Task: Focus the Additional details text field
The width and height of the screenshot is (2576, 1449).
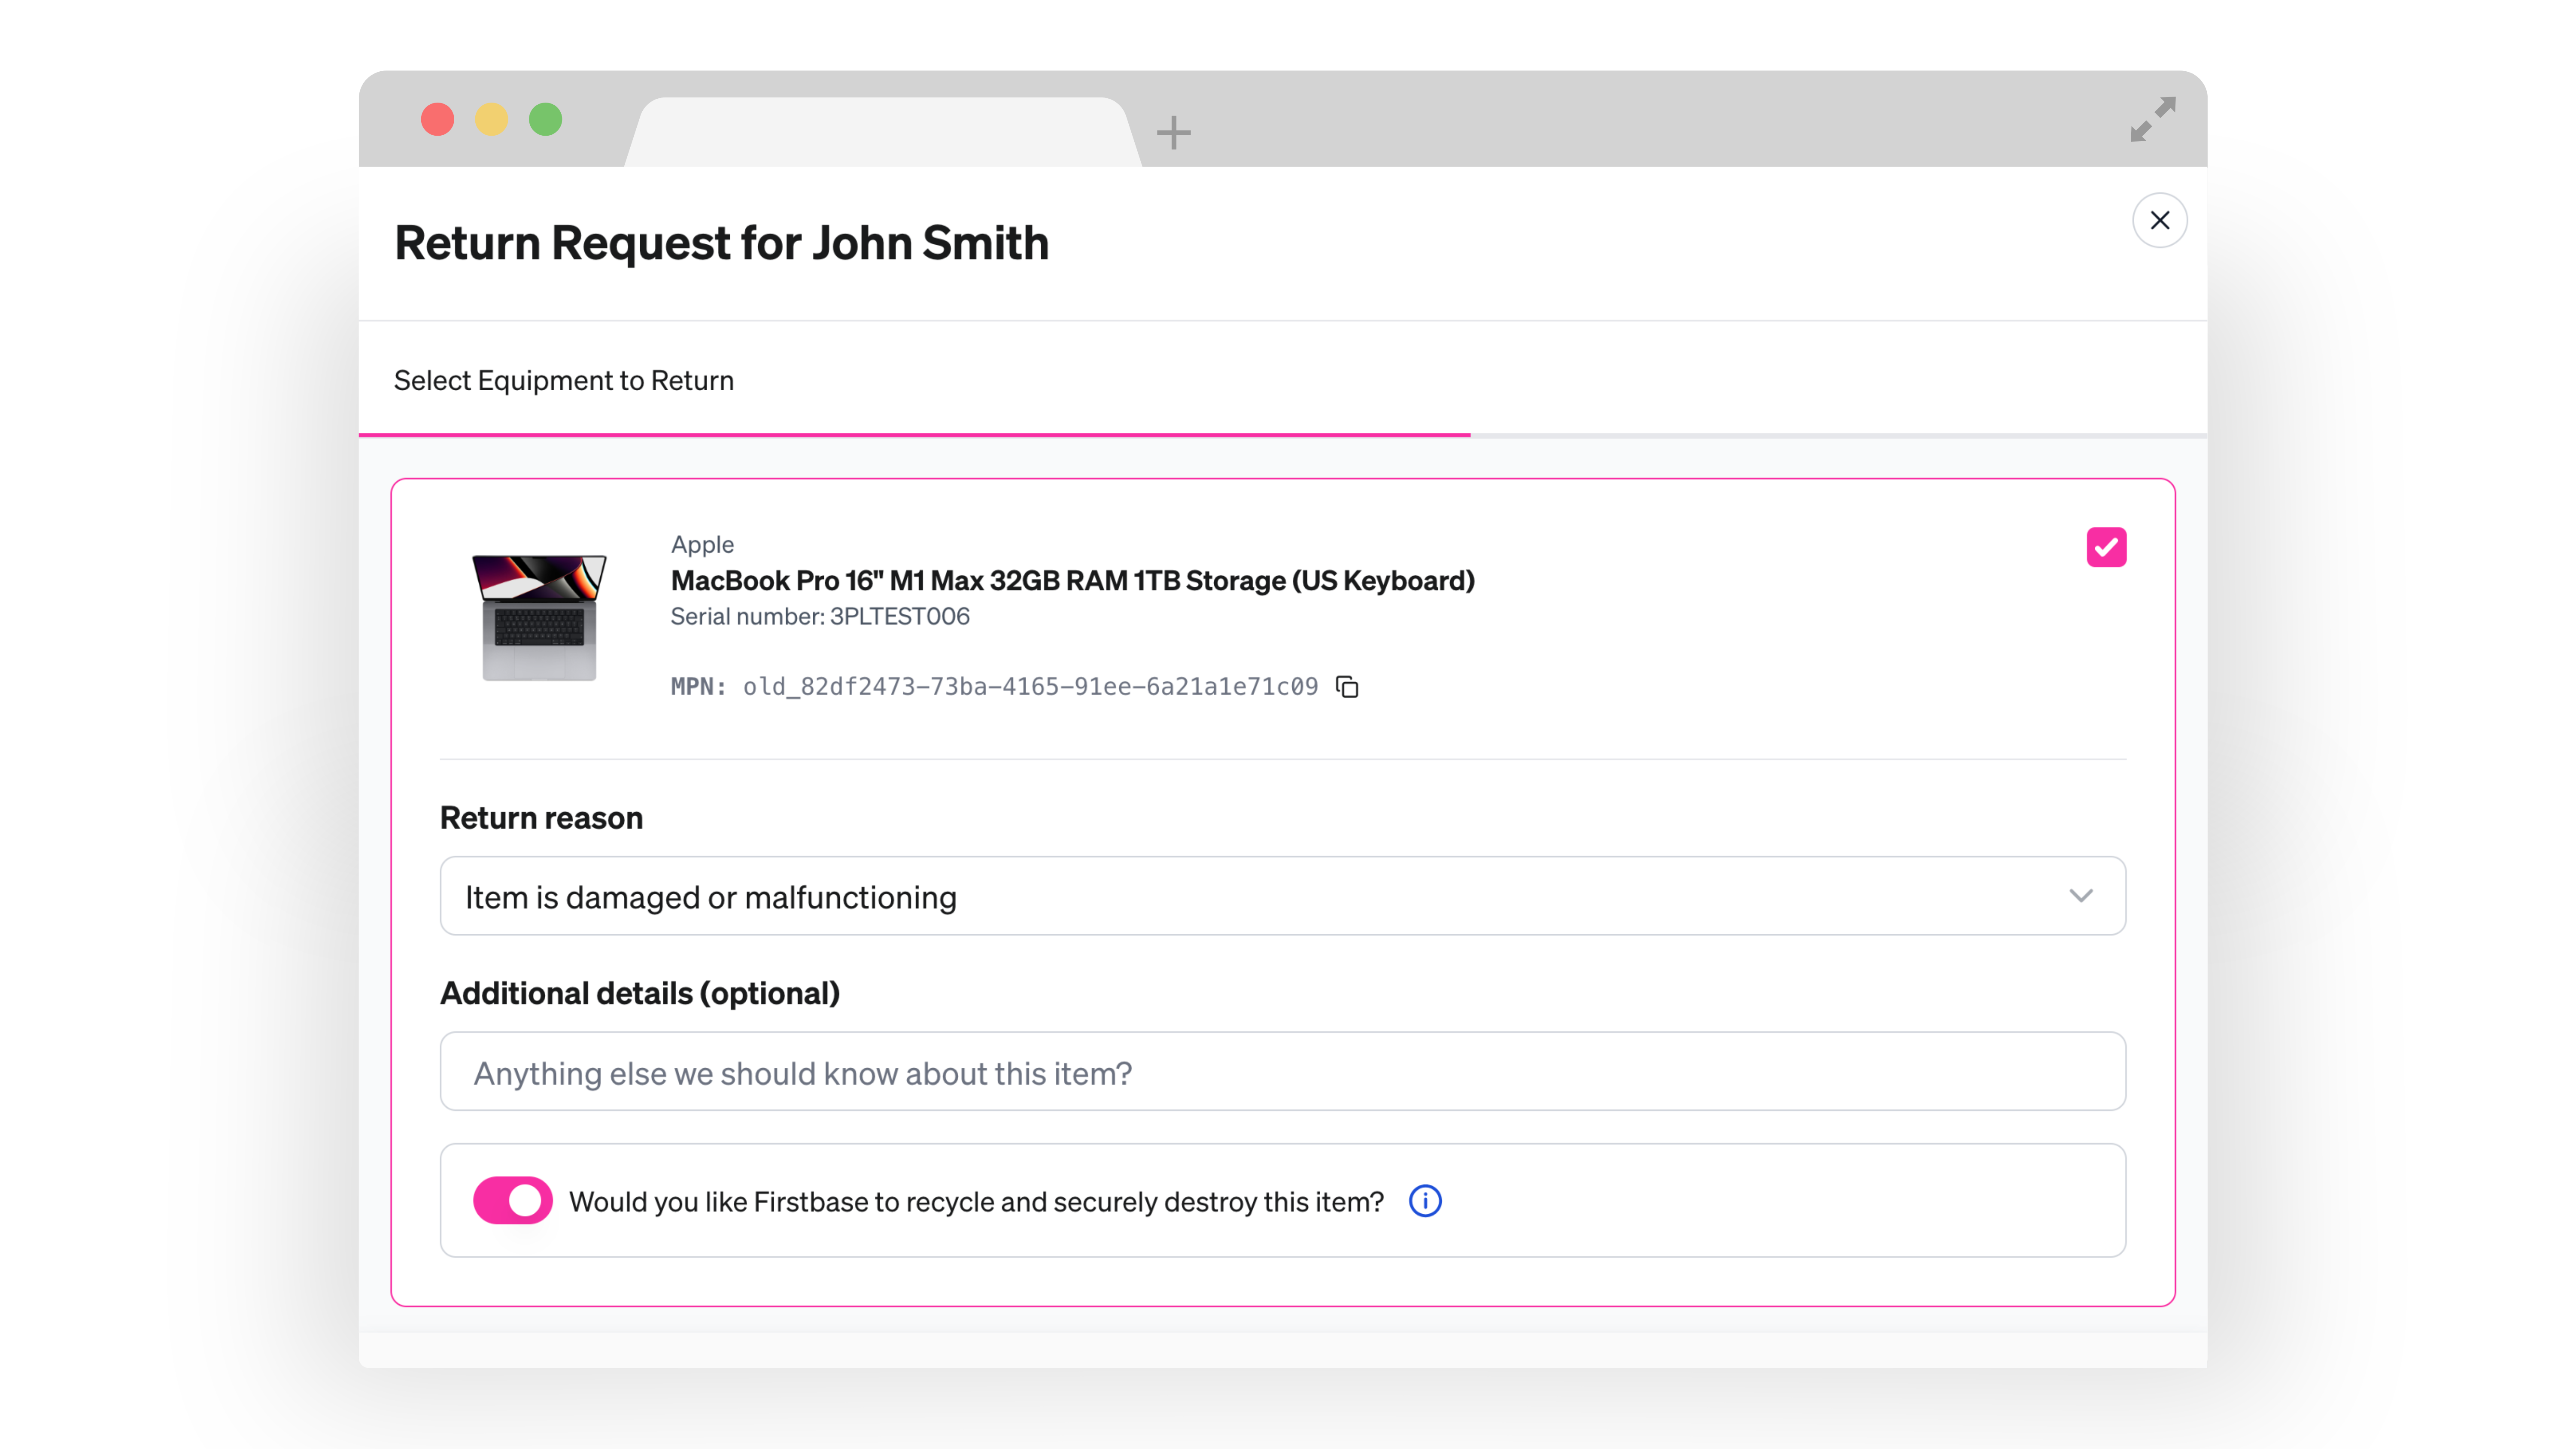Action: [x=1282, y=1072]
